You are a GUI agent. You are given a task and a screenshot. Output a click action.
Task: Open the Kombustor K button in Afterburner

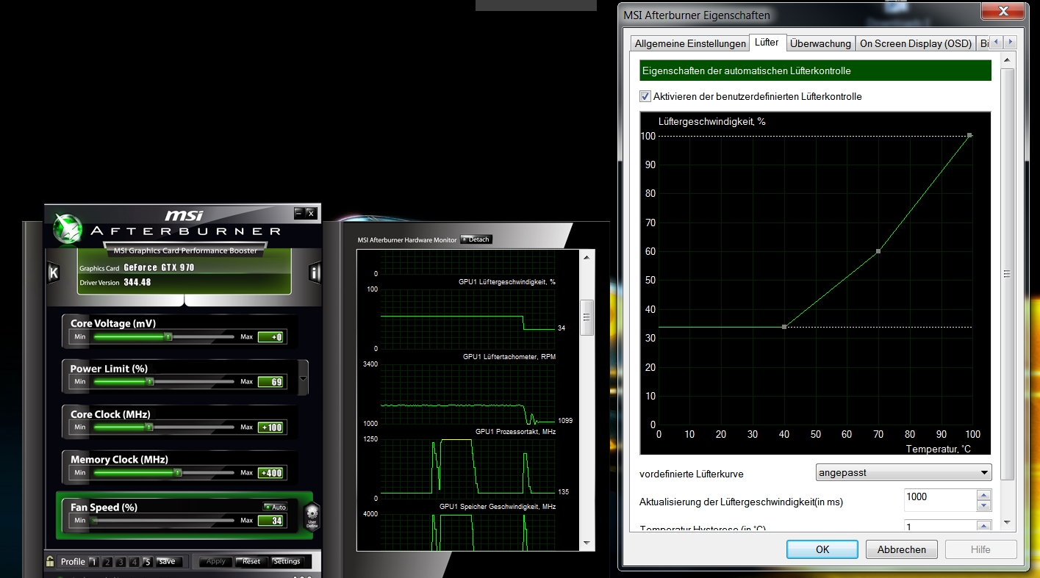pyautogui.click(x=53, y=273)
